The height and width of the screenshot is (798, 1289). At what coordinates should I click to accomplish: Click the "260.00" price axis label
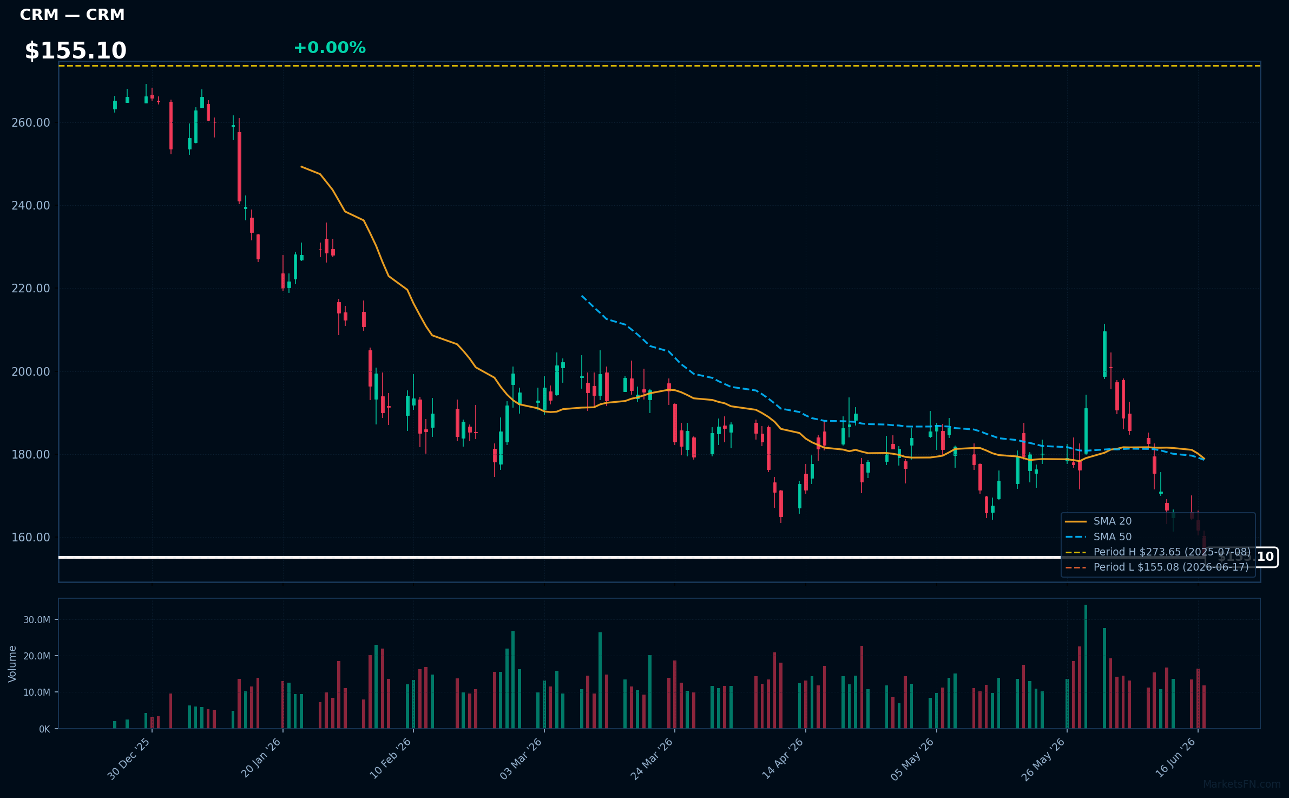pyautogui.click(x=31, y=122)
